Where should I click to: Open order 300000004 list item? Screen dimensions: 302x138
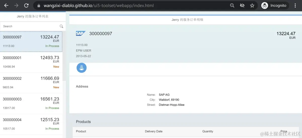click(x=31, y=124)
